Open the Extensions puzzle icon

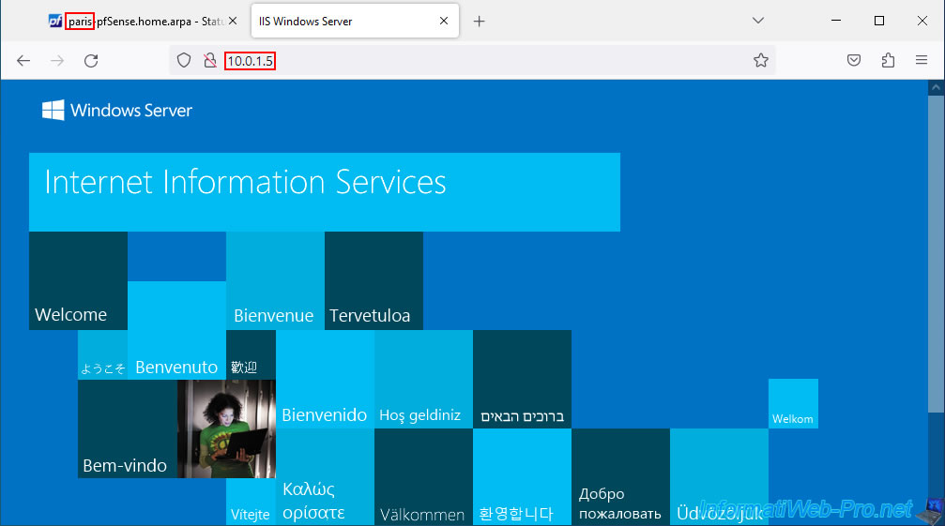point(888,60)
